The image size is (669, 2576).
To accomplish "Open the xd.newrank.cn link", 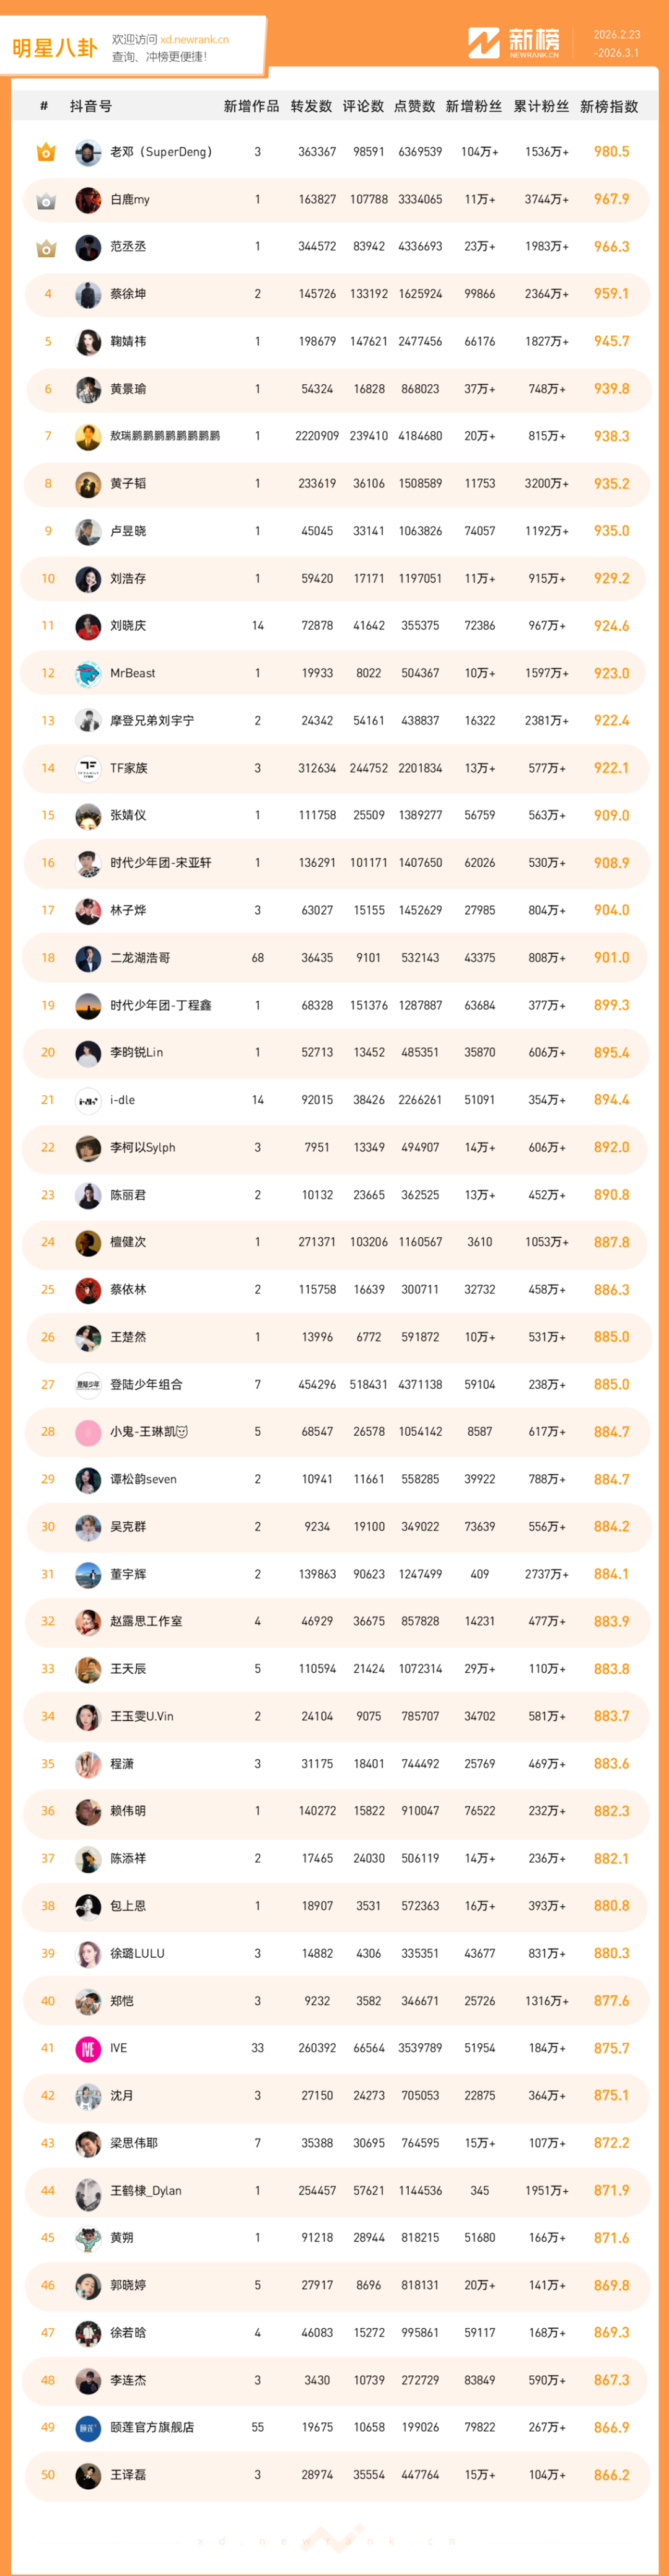I will pyautogui.click(x=194, y=40).
